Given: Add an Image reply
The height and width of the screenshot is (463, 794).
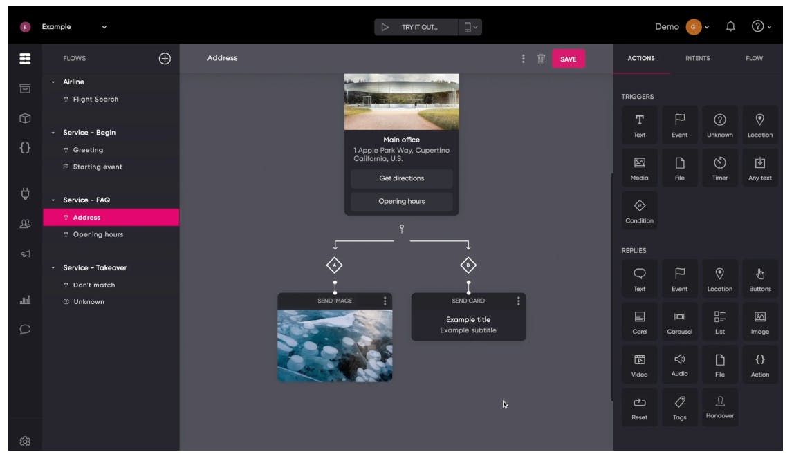Looking at the screenshot, I should [x=759, y=322].
